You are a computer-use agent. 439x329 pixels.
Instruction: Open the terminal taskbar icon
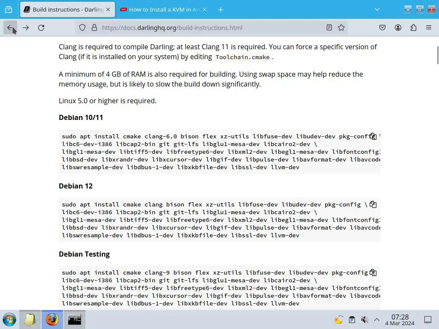tap(75, 320)
